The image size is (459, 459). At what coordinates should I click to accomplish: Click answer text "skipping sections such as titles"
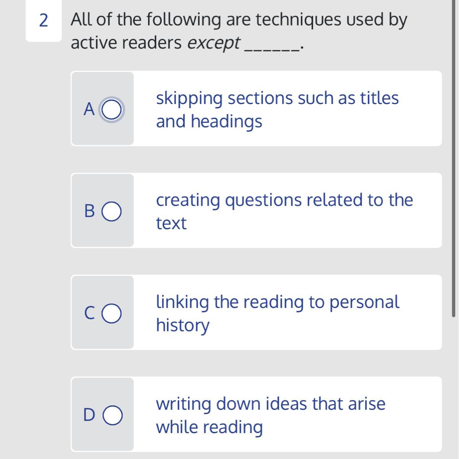pyautogui.click(x=277, y=98)
